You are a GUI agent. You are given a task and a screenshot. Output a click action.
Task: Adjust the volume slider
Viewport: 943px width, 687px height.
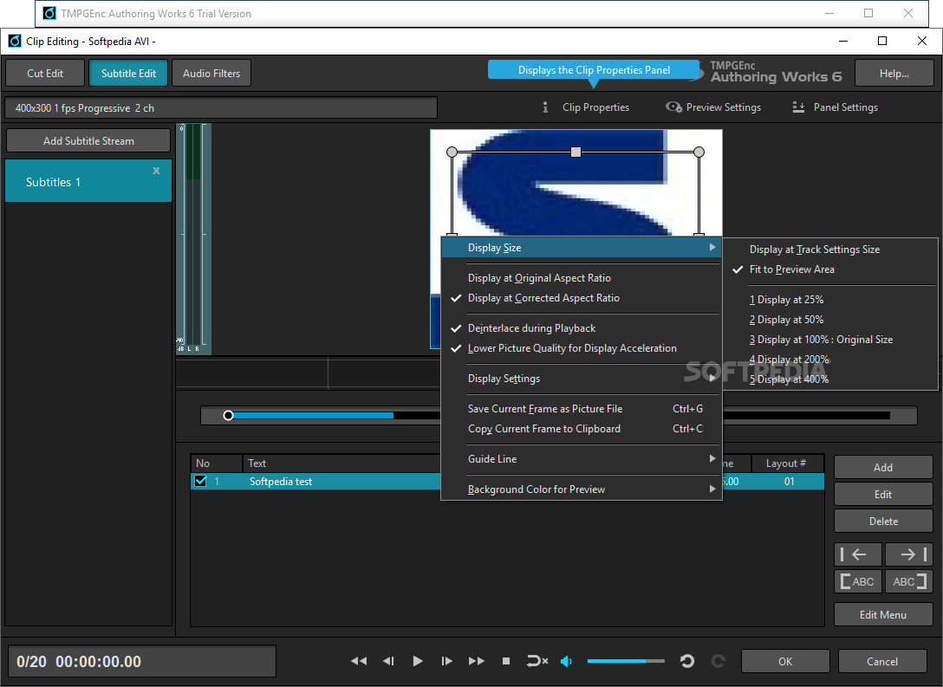[626, 661]
